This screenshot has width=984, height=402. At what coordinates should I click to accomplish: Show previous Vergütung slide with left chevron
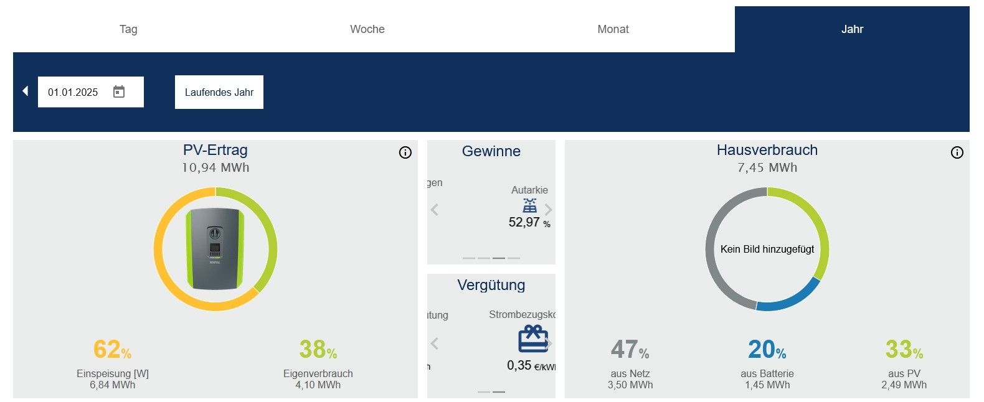(x=435, y=343)
